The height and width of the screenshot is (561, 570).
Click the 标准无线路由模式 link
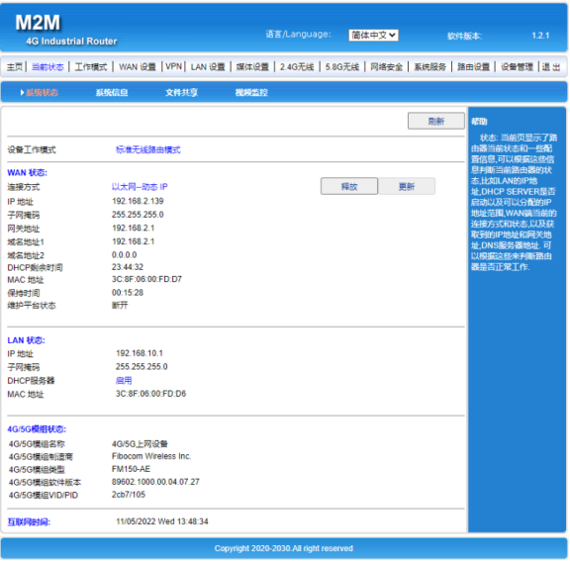coord(148,149)
